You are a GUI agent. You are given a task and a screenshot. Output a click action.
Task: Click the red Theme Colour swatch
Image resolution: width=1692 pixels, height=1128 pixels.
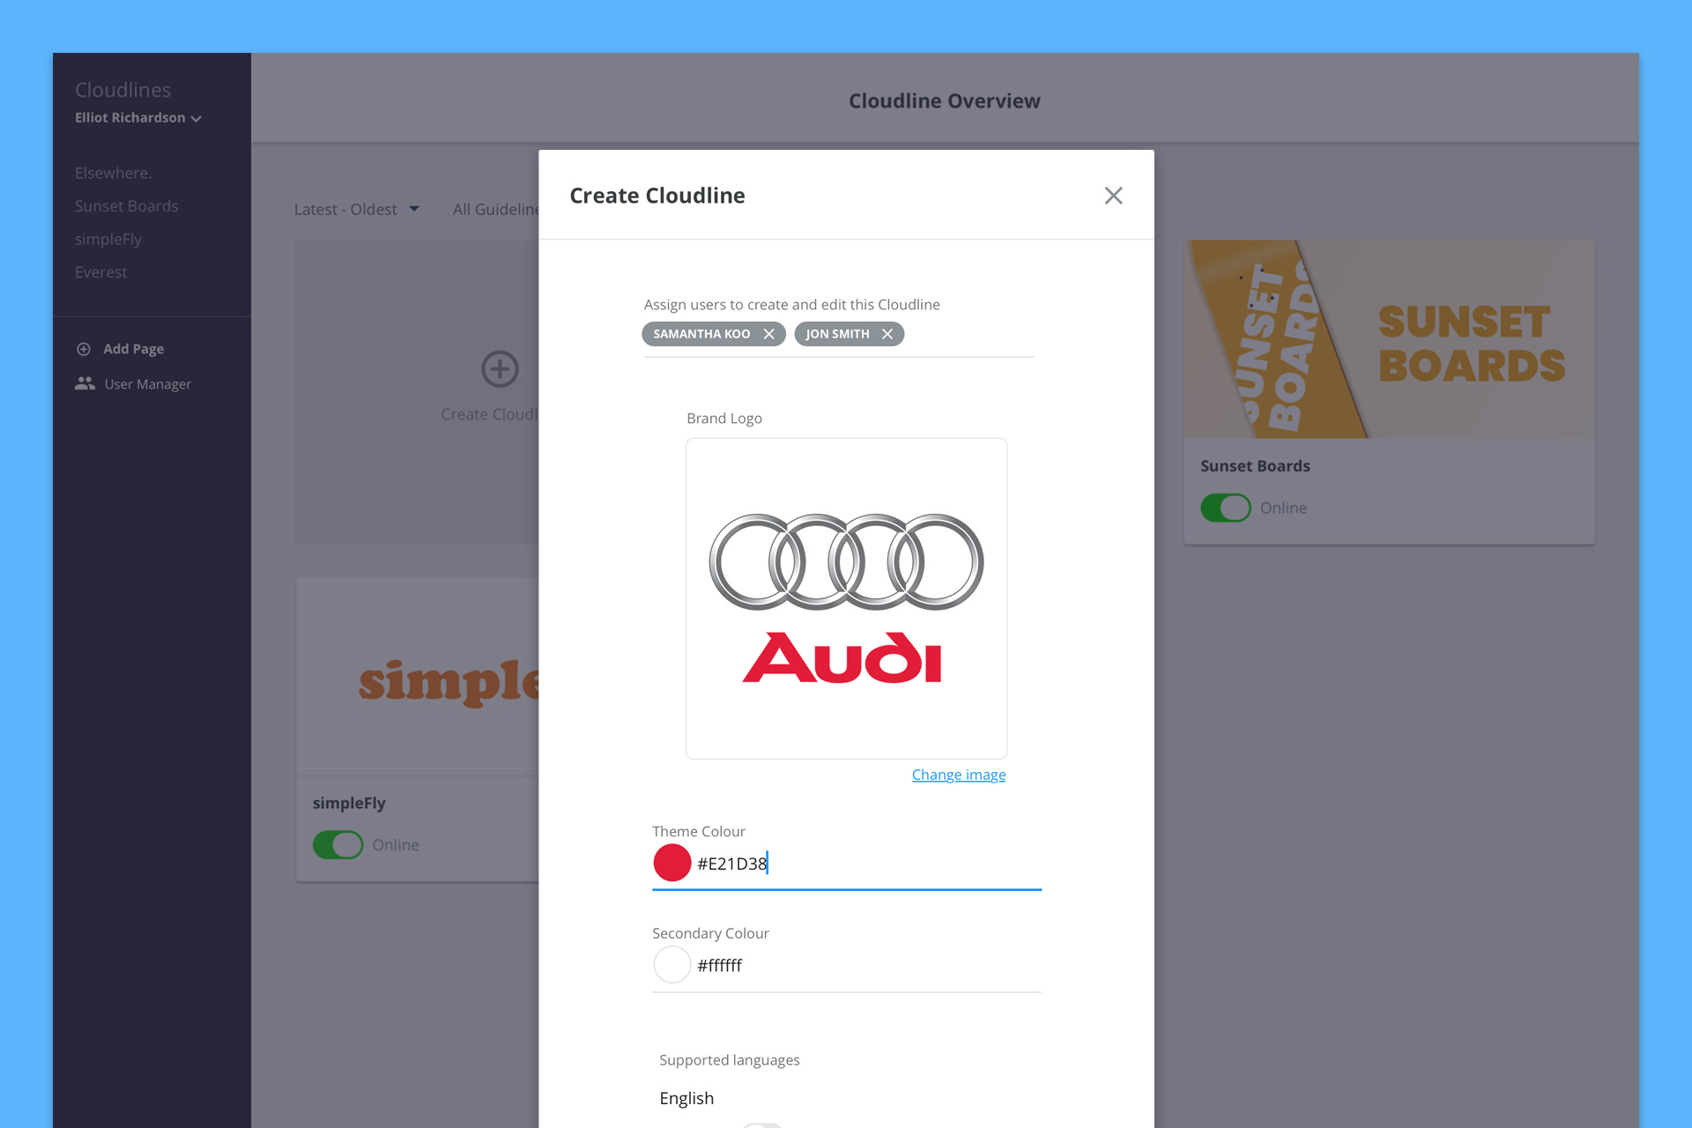click(672, 863)
